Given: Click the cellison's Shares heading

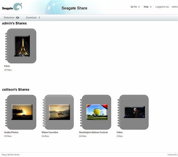Looking at the screenshot, I should 16,89.
